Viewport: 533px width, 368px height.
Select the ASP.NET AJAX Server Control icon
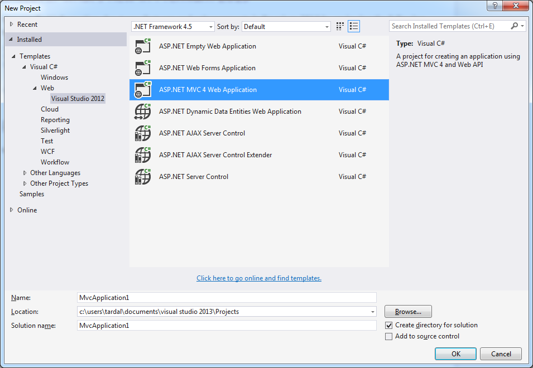(143, 133)
